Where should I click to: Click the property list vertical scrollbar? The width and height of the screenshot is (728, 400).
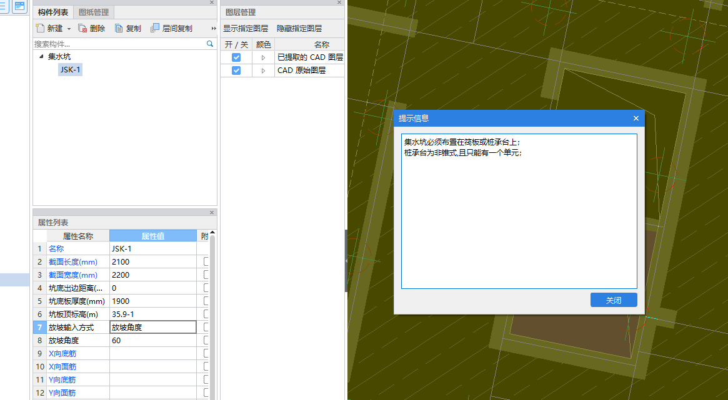pyautogui.click(x=212, y=318)
